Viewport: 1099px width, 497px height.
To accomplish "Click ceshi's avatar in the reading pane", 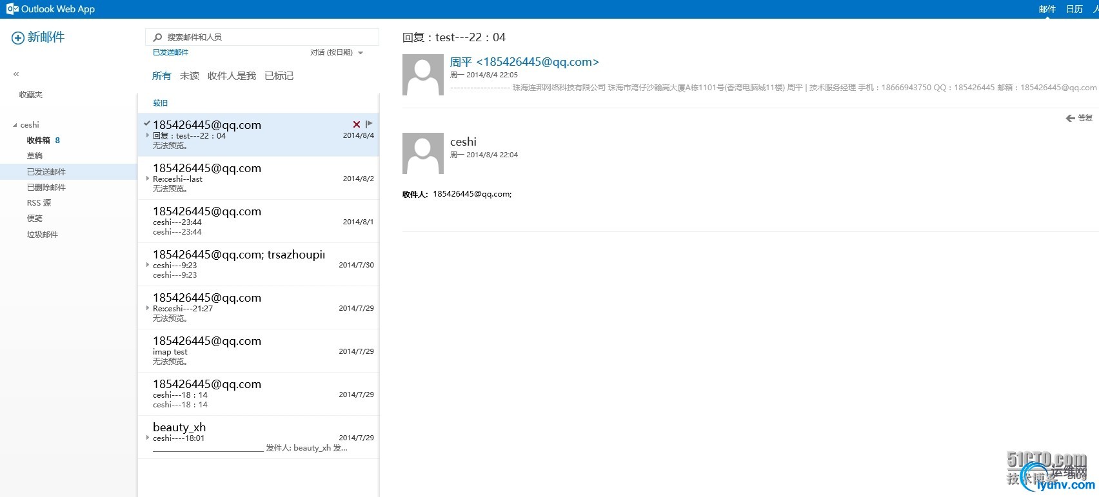I will (x=423, y=153).
